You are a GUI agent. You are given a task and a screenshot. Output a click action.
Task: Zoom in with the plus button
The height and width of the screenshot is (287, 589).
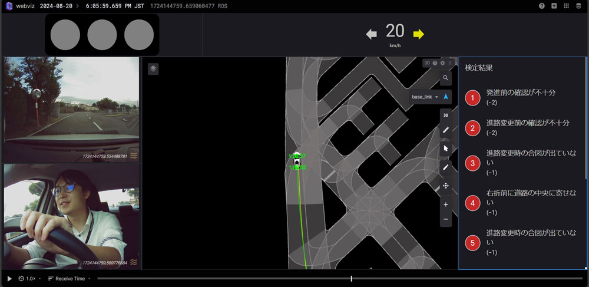446,204
